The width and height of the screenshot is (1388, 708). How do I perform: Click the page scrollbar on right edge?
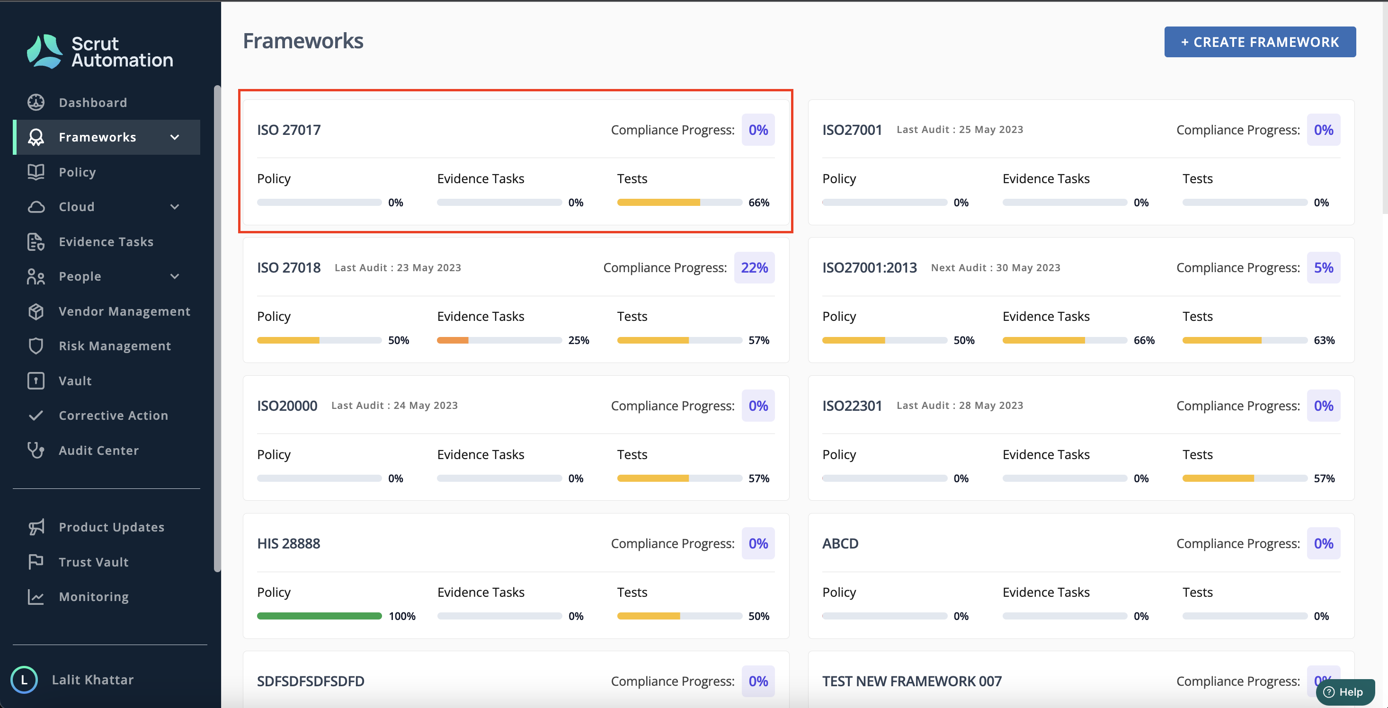1385,108
